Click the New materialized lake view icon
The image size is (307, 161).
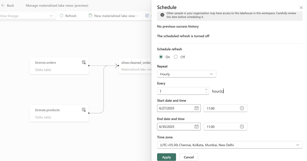(x=90, y=16)
